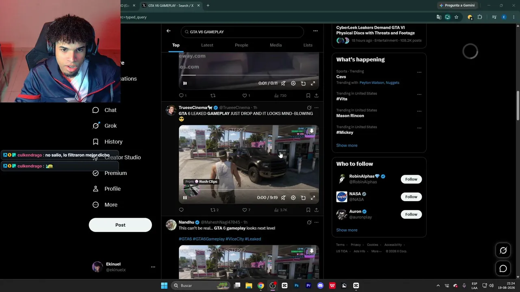Share TrueeeCinema's post
This screenshot has width=520, height=292.
(x=316, y=210)
